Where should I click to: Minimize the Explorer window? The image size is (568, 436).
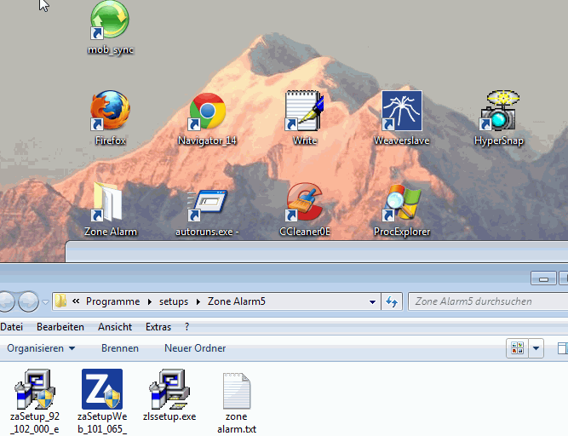[543, 278]
